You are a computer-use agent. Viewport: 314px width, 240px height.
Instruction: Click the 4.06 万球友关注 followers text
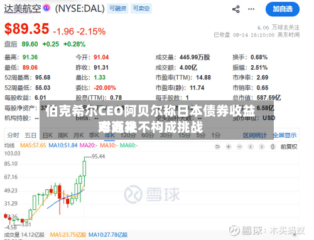click(278, 28)
